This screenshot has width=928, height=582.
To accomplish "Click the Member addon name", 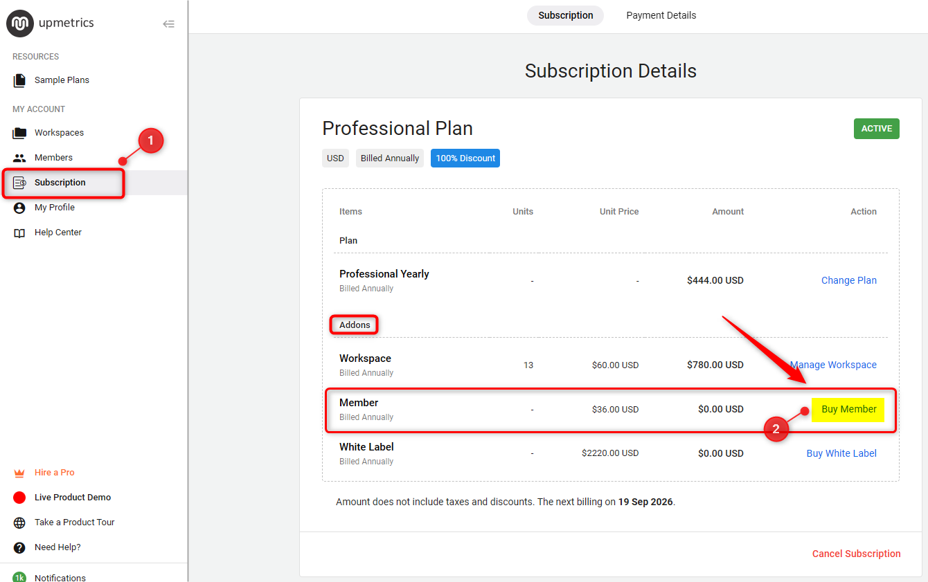I will click(359, 403).
